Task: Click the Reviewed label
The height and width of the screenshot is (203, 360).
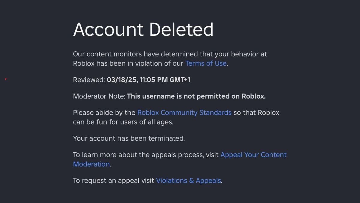Action: click(x=89, y=80)
